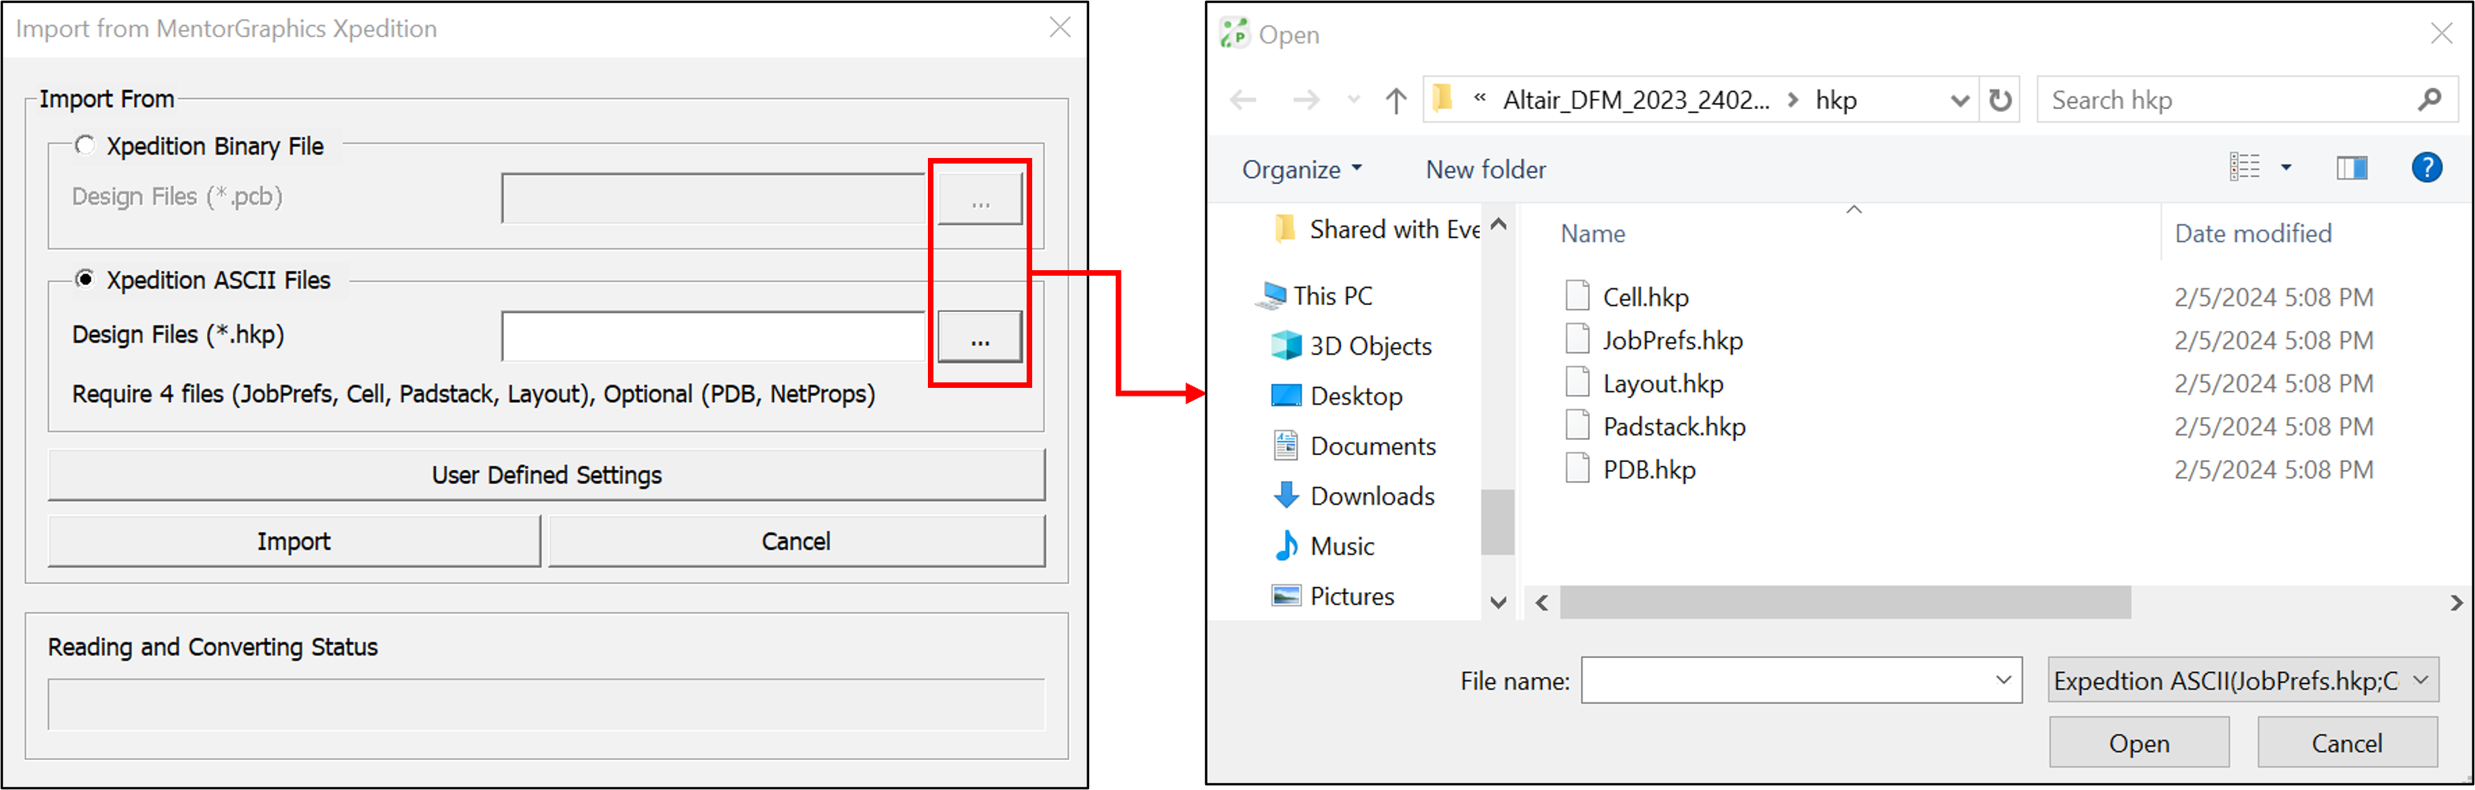Click the Open button
This screenshot has width=2475, height=790.
coord(2139,743)
